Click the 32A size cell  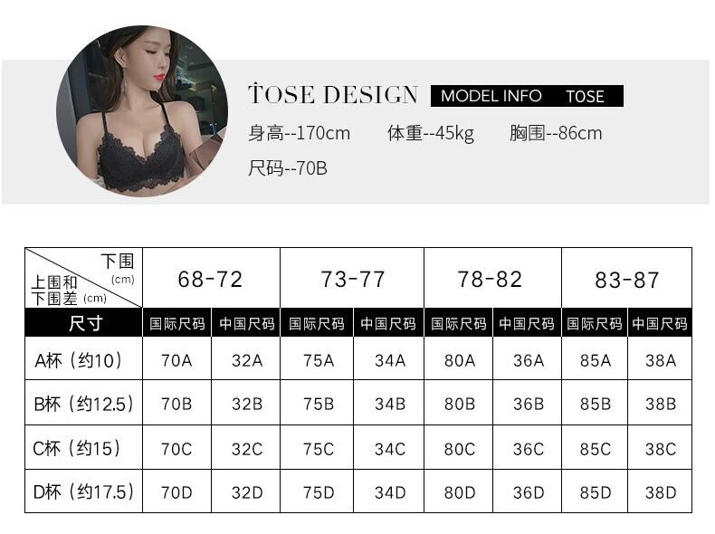coord(246,360)
